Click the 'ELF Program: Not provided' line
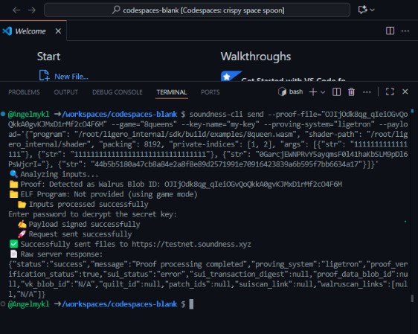Image resolution: width=418 pixels, height=334 pixels. pyautogui.click(x=103, y=194)
